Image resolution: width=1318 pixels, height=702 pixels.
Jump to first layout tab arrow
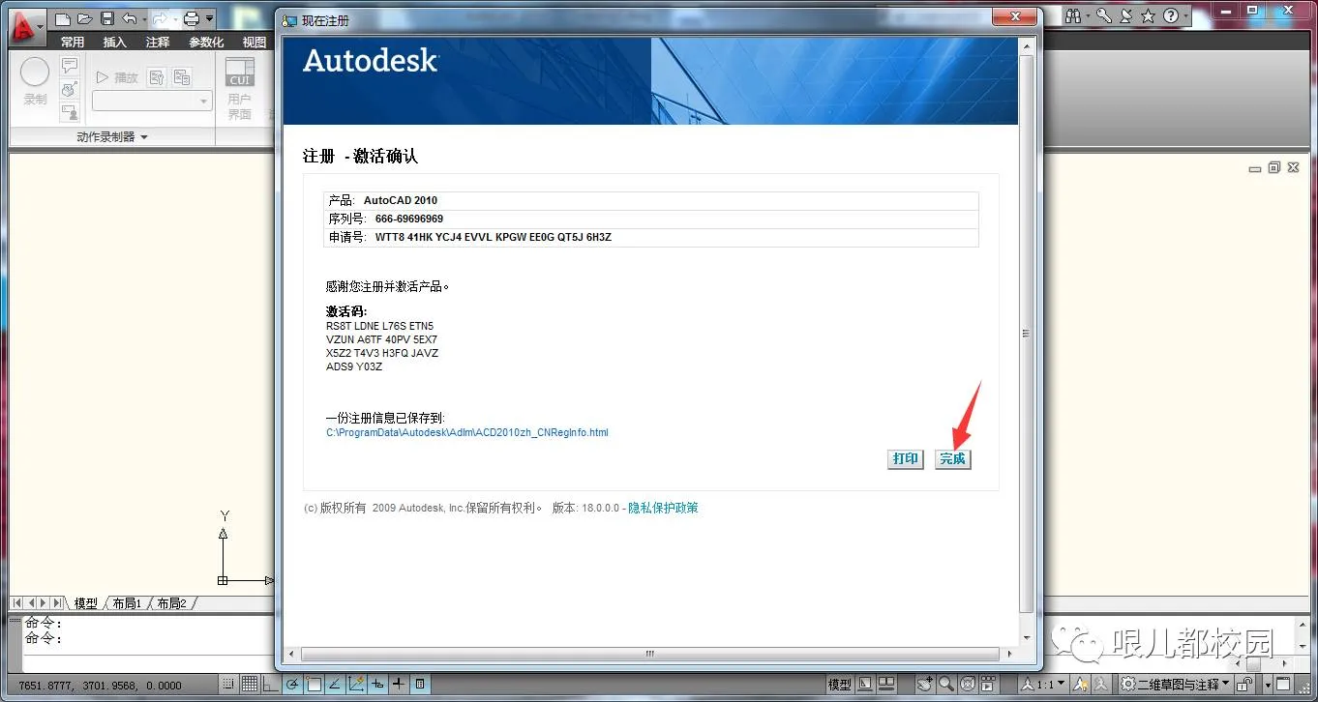click(17, 602)
